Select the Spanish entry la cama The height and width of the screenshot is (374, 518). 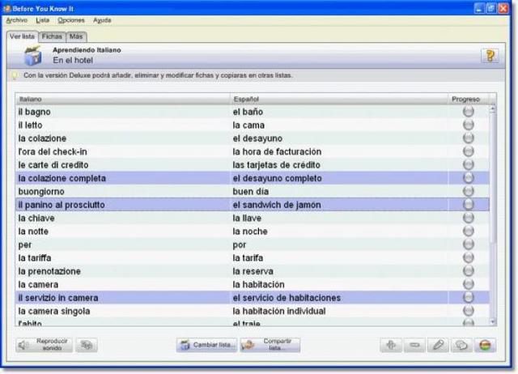pos(248,125)
